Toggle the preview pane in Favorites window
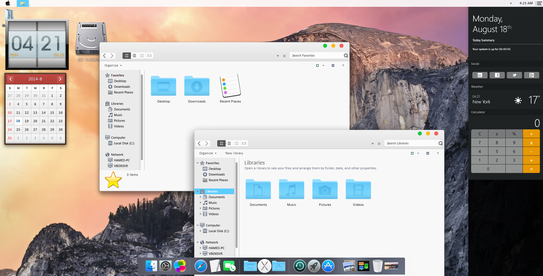This screenshot has width=543, height=276. [x=333, y=65]
